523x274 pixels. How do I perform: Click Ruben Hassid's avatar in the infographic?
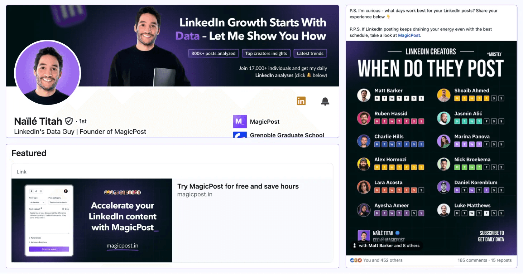(364, 118)
